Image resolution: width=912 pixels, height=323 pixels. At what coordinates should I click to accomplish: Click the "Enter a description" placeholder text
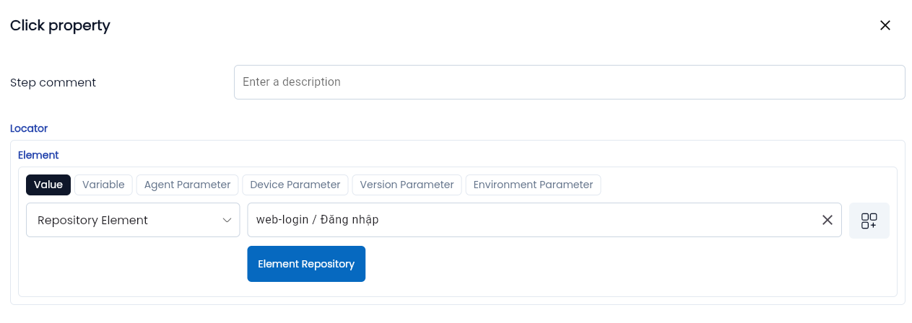292,82
